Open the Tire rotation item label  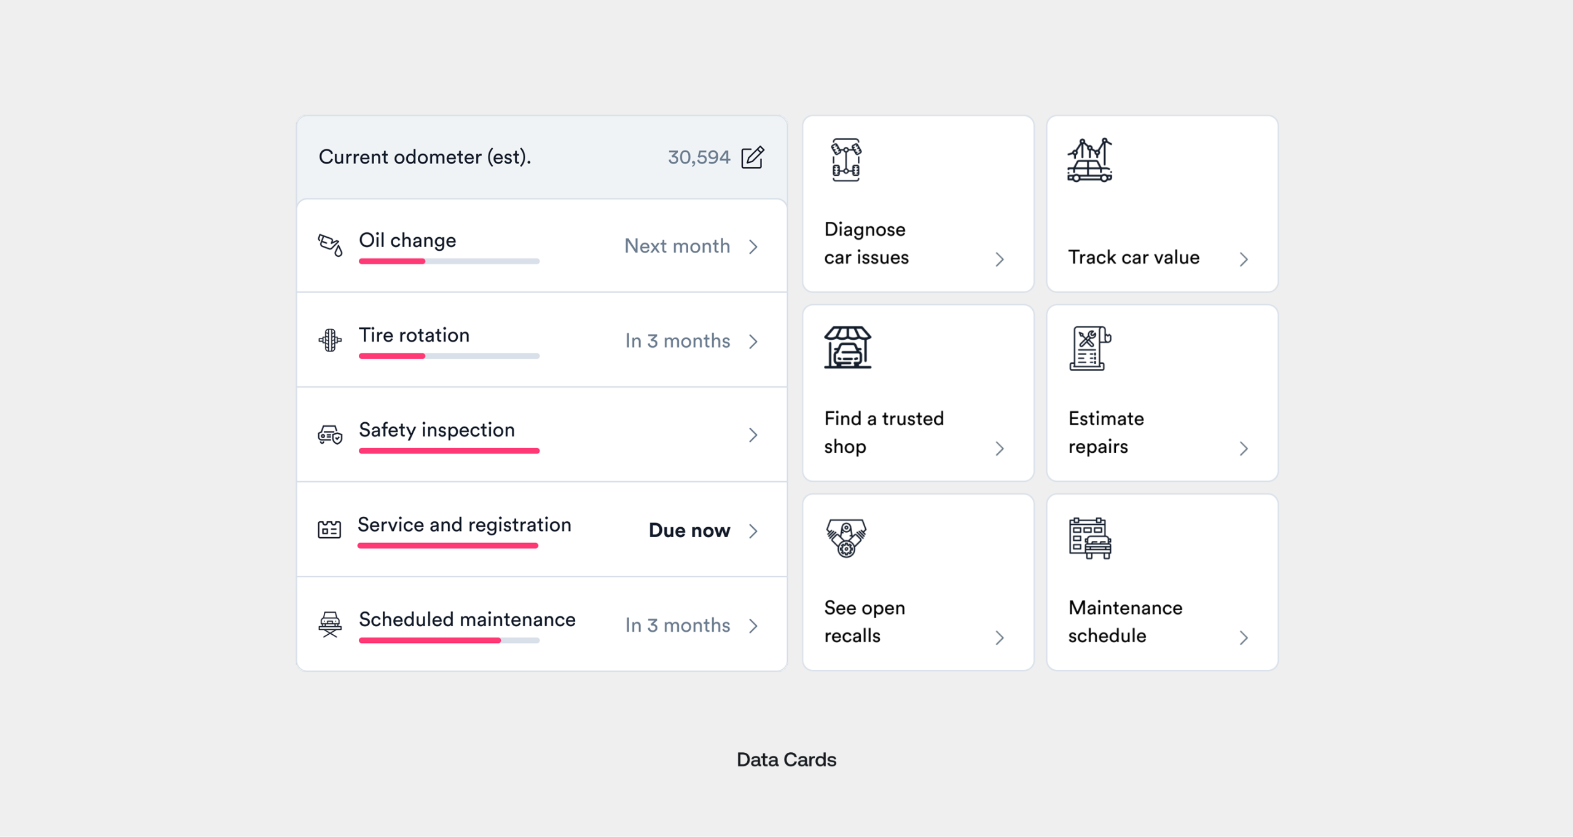[414, 335]
